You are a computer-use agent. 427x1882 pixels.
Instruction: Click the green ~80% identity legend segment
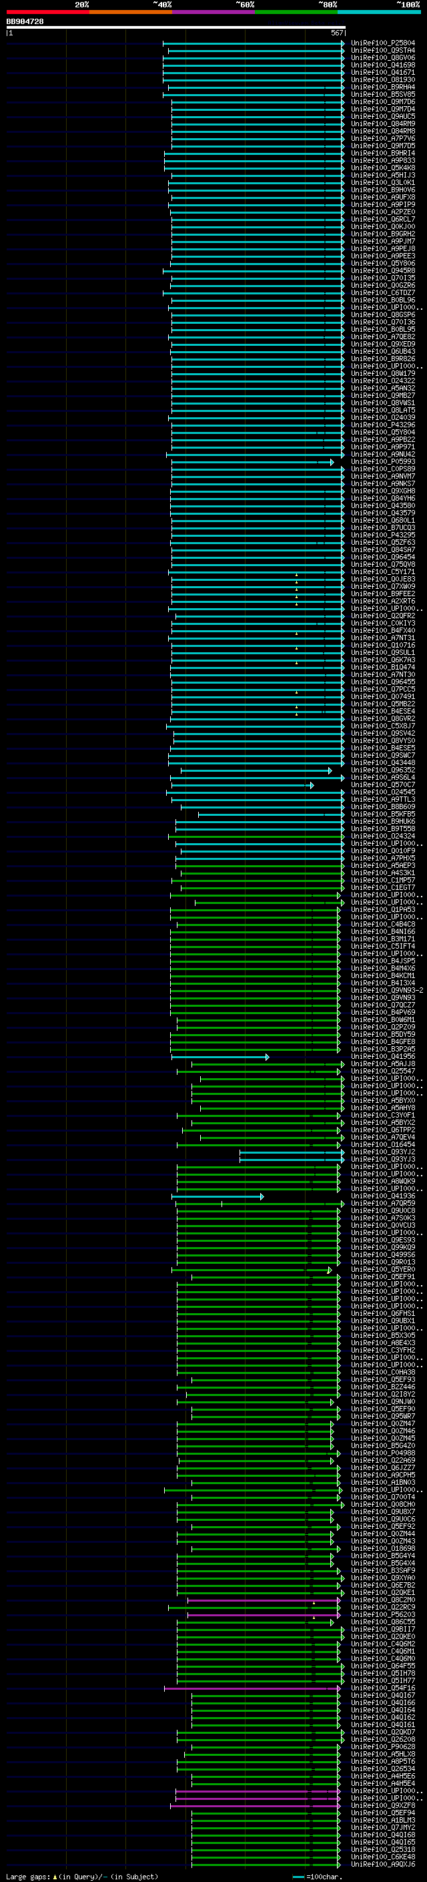(x=296, y=12)
